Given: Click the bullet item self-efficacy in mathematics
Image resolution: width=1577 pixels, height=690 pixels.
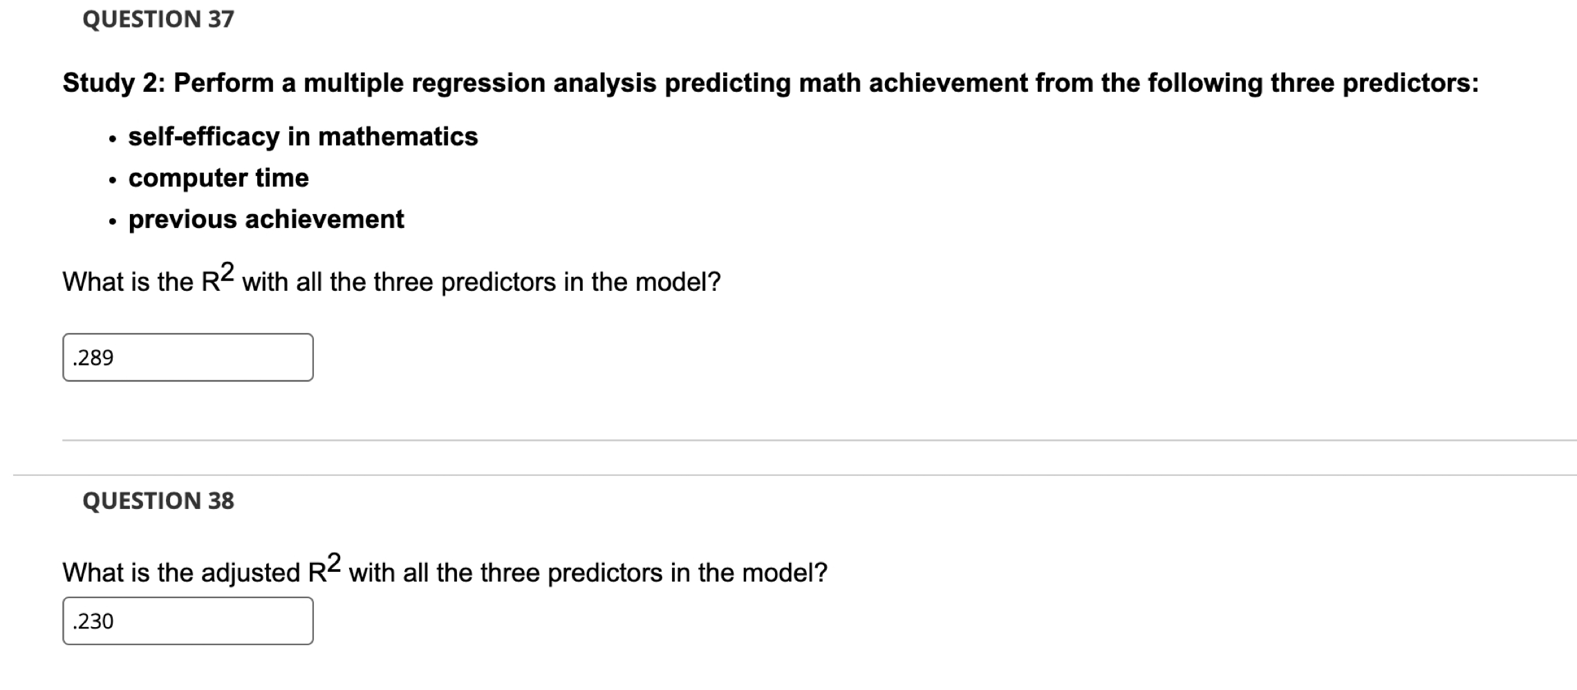Looking at the screenshot, I should (301, 137).
